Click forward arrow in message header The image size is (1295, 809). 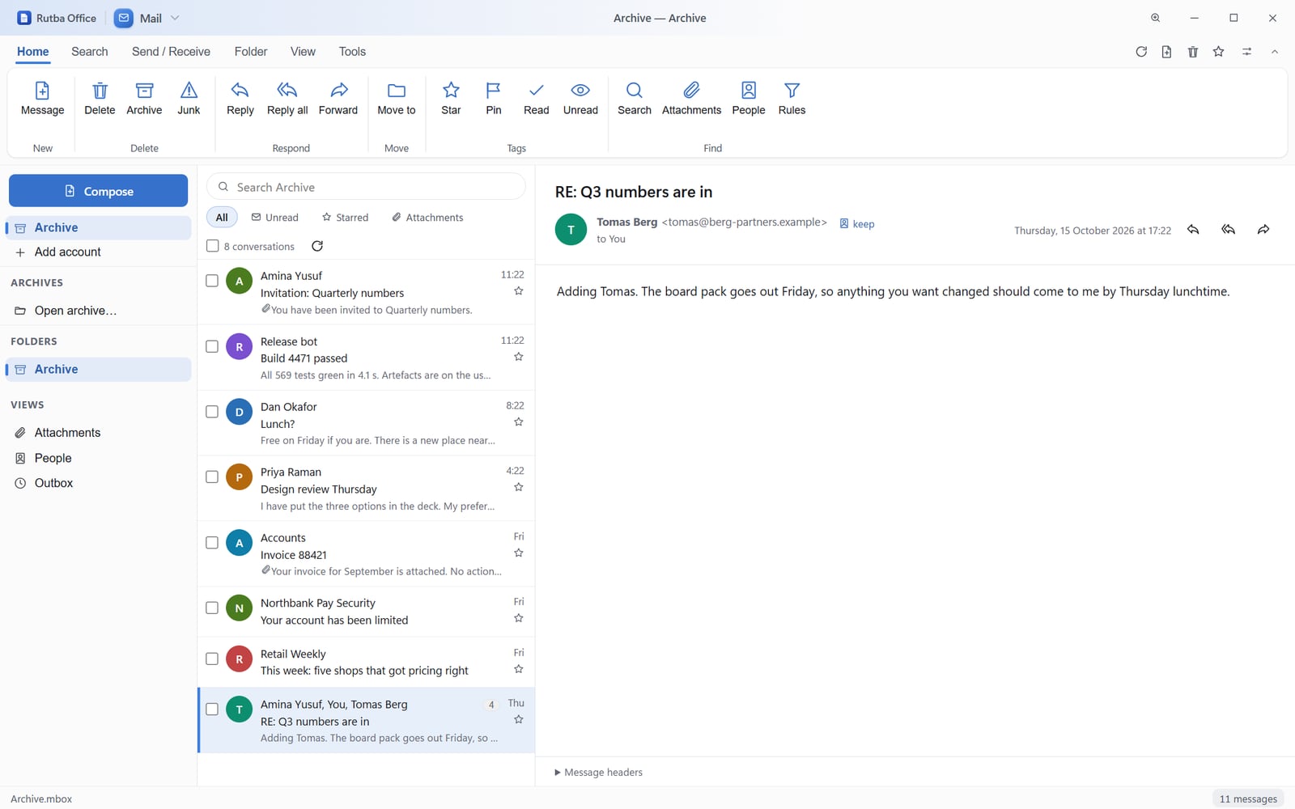(x=1263, y=230)
